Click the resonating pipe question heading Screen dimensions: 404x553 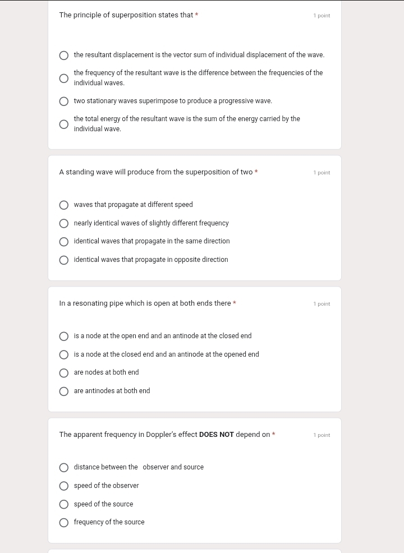pos(145,303)
